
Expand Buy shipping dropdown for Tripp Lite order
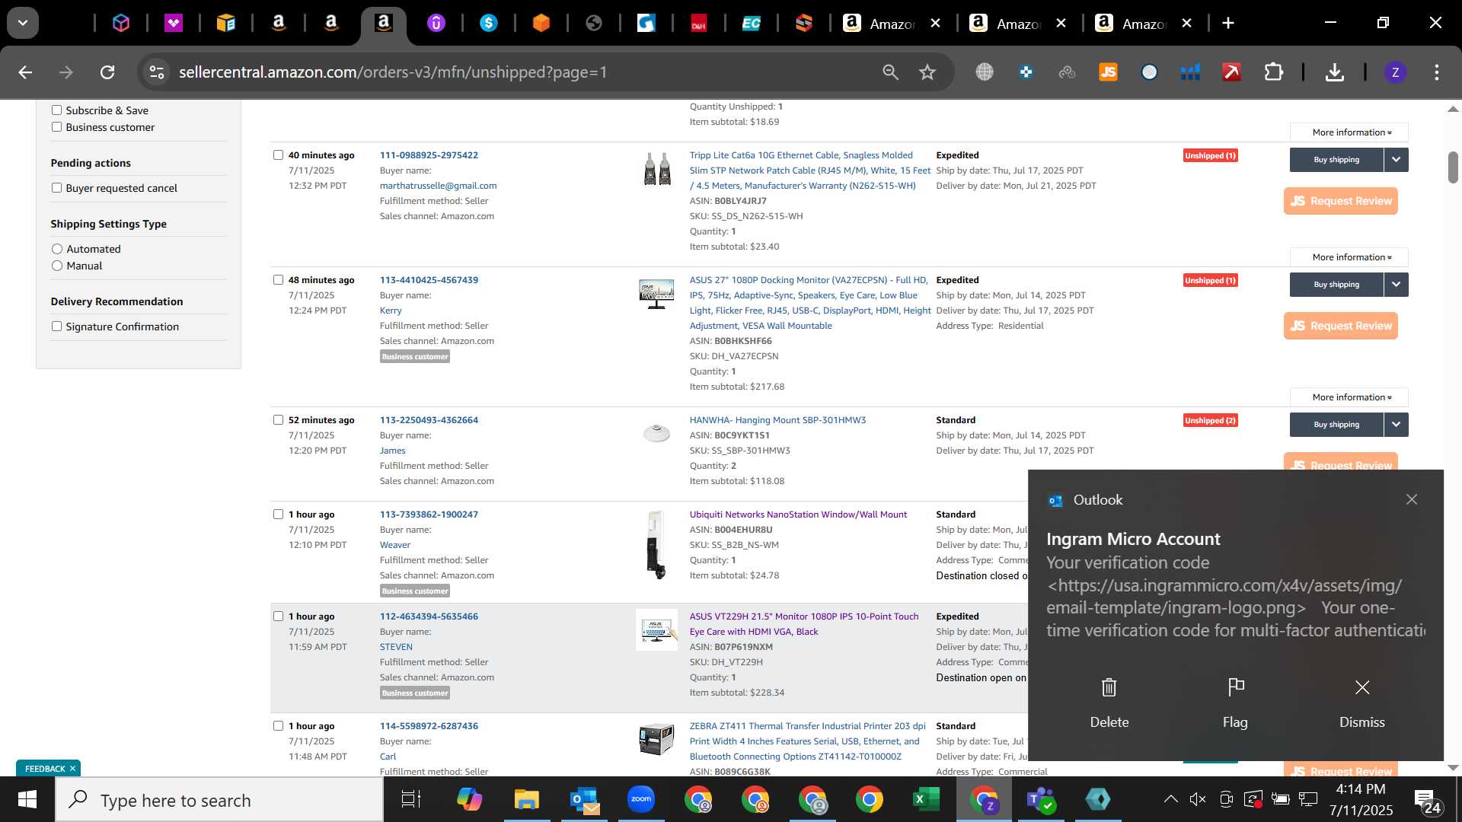point(1396,160)
